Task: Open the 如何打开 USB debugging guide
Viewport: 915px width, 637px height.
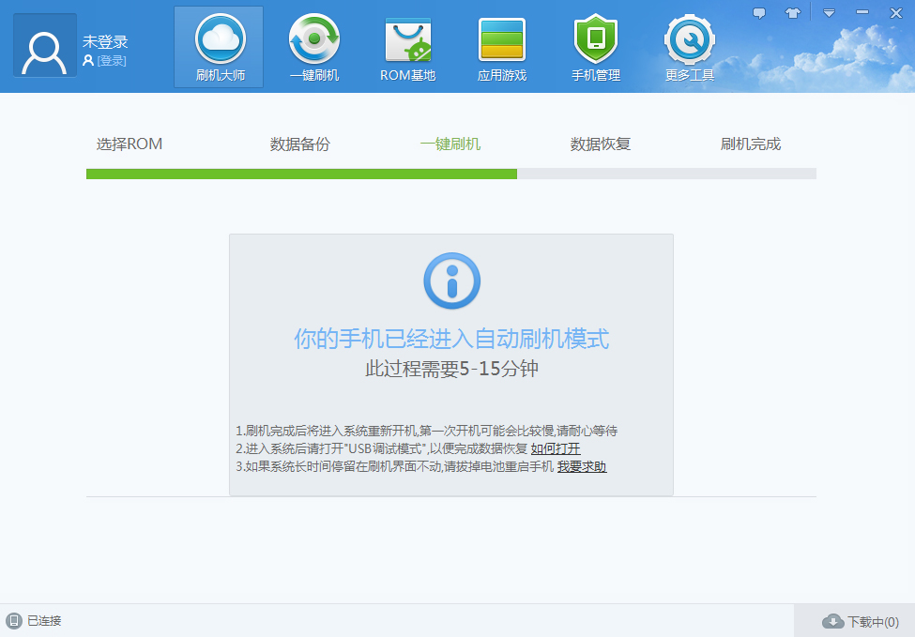Action: [558, 448]
